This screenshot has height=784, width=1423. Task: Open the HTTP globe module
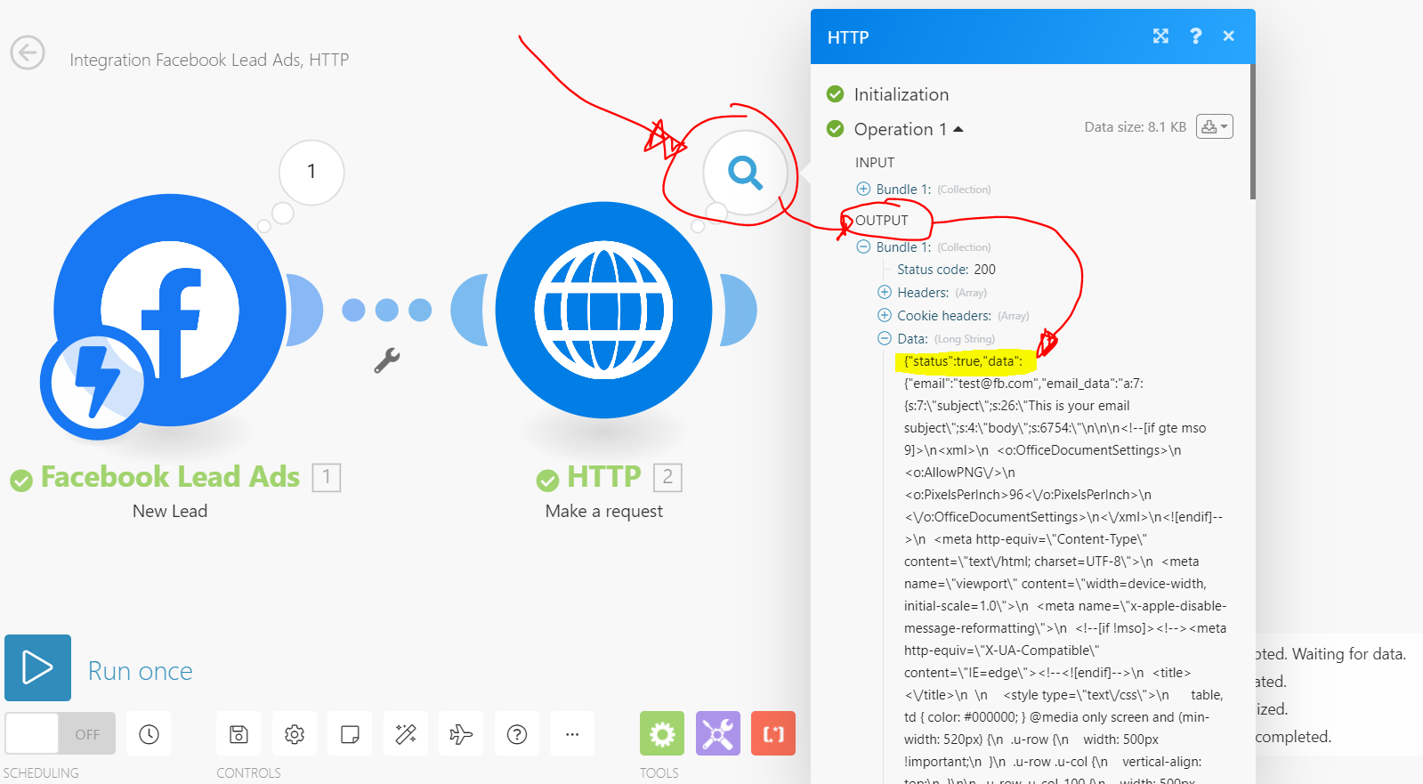tap(603, 310)
